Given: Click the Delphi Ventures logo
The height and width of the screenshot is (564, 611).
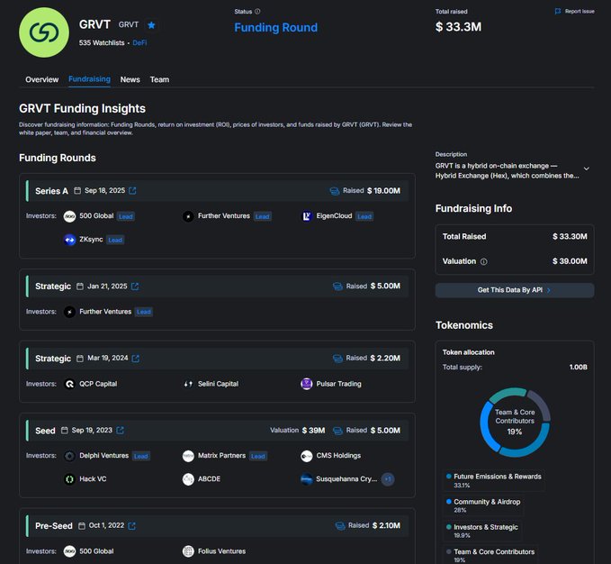Looking at the screenshot, I should (x=69, y=456).
